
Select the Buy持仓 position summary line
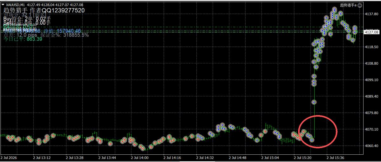[27, 18]
